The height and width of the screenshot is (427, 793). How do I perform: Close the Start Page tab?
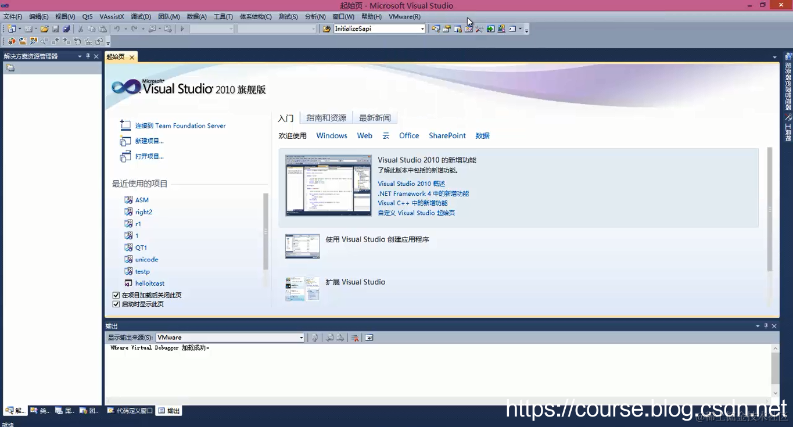point(132,57)
